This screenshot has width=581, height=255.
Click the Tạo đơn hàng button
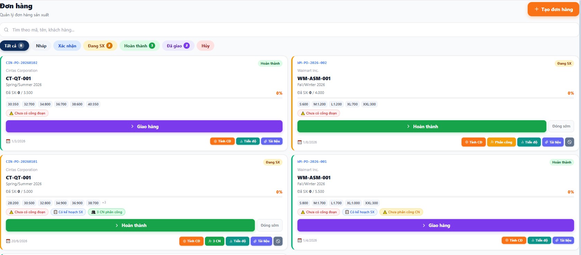pyautogui.click(x=553, y=9)
